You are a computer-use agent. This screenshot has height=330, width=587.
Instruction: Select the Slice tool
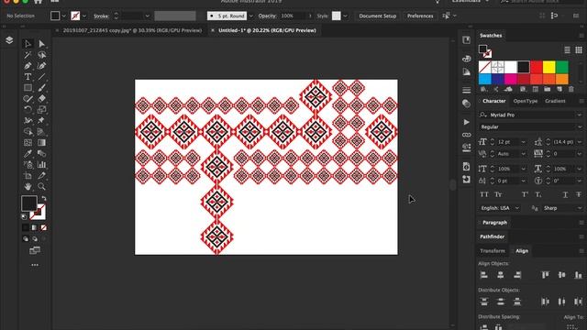(41, 175)
